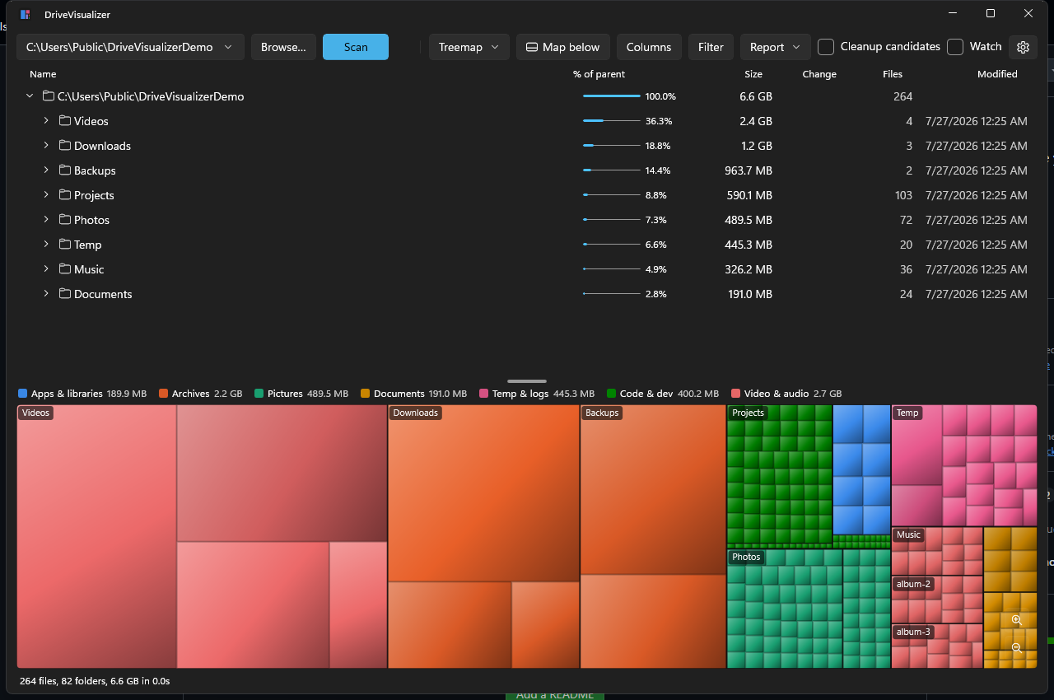Image resolution: width=1054 pixels, height=700 pixels.
Task: Zoom in on the treemap
Action: click(1017, 620)
